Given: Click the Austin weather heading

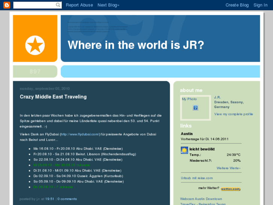Looking at the screenshot, I should point(187,134).
